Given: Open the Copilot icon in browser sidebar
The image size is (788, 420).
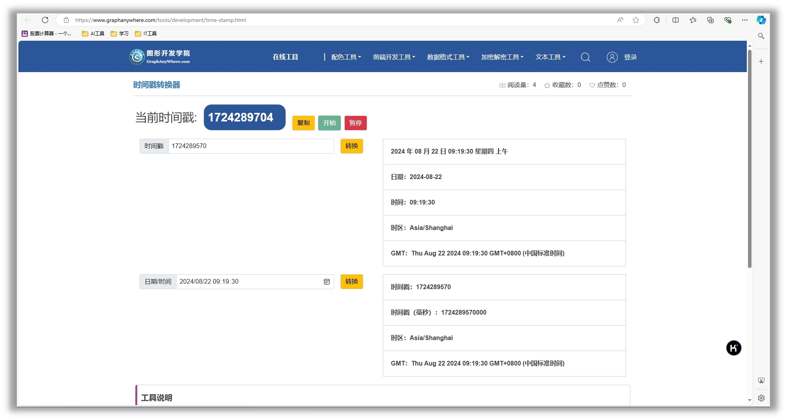Looking at the screenshot, I should [x=761, y=20].
